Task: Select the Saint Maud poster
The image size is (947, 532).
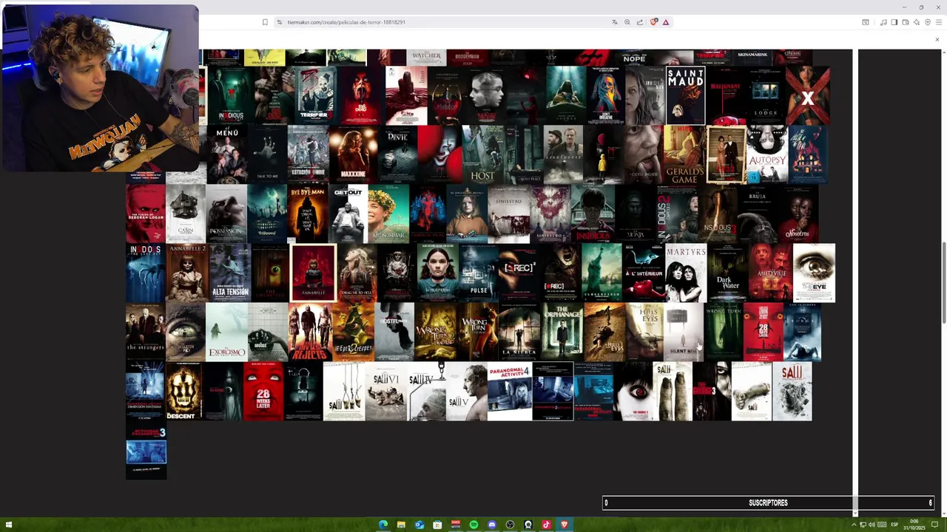Action: 685,95
